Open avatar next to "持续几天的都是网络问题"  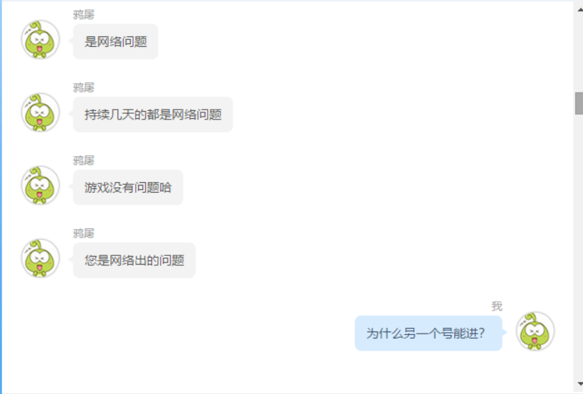pyautogui.click(x=40, y=113)
